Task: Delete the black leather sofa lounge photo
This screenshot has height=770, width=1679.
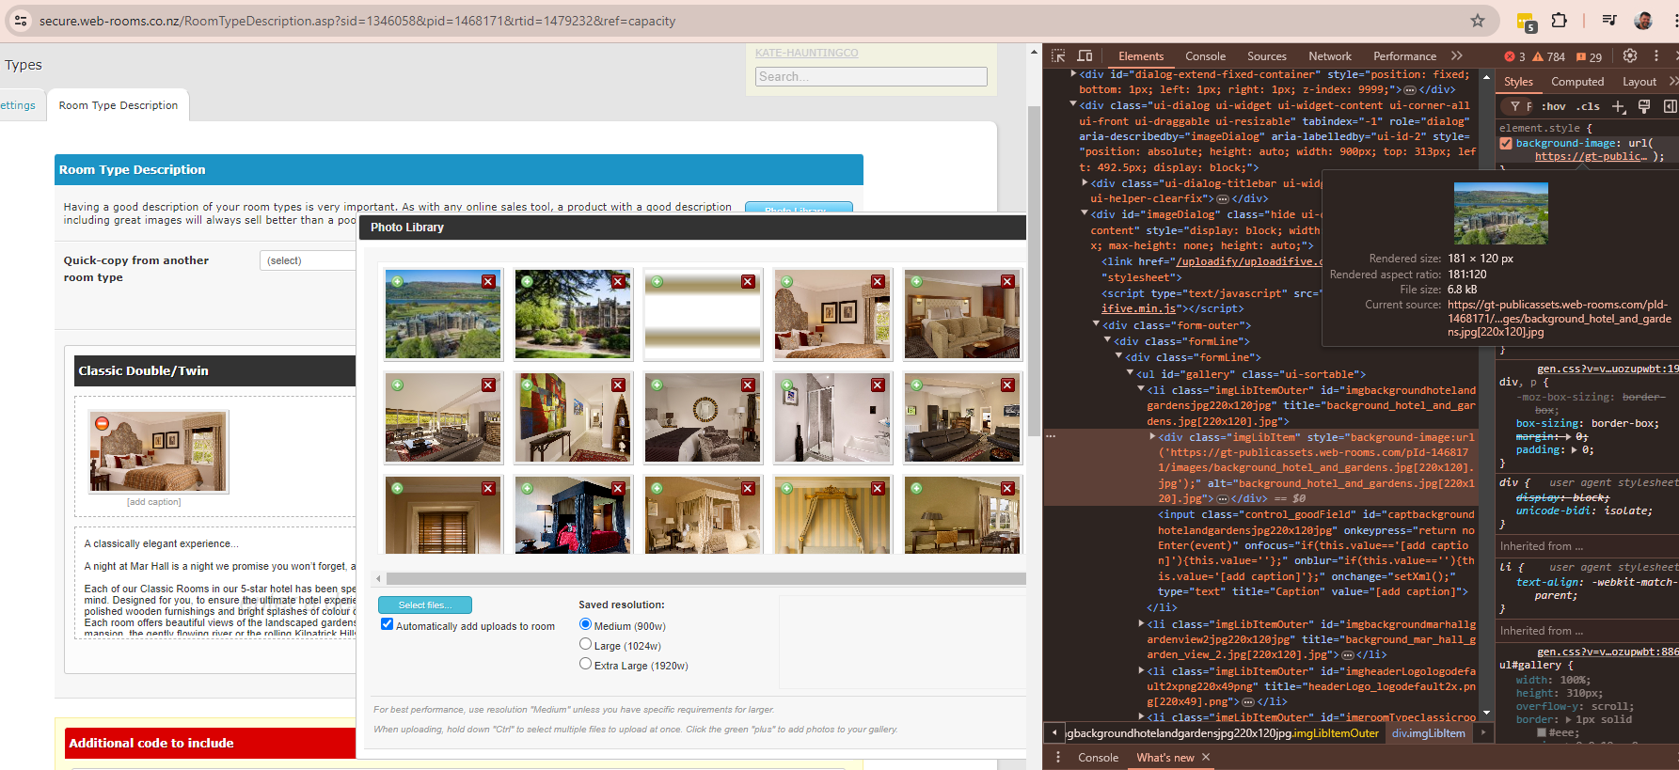Action: pos(1007,385)
